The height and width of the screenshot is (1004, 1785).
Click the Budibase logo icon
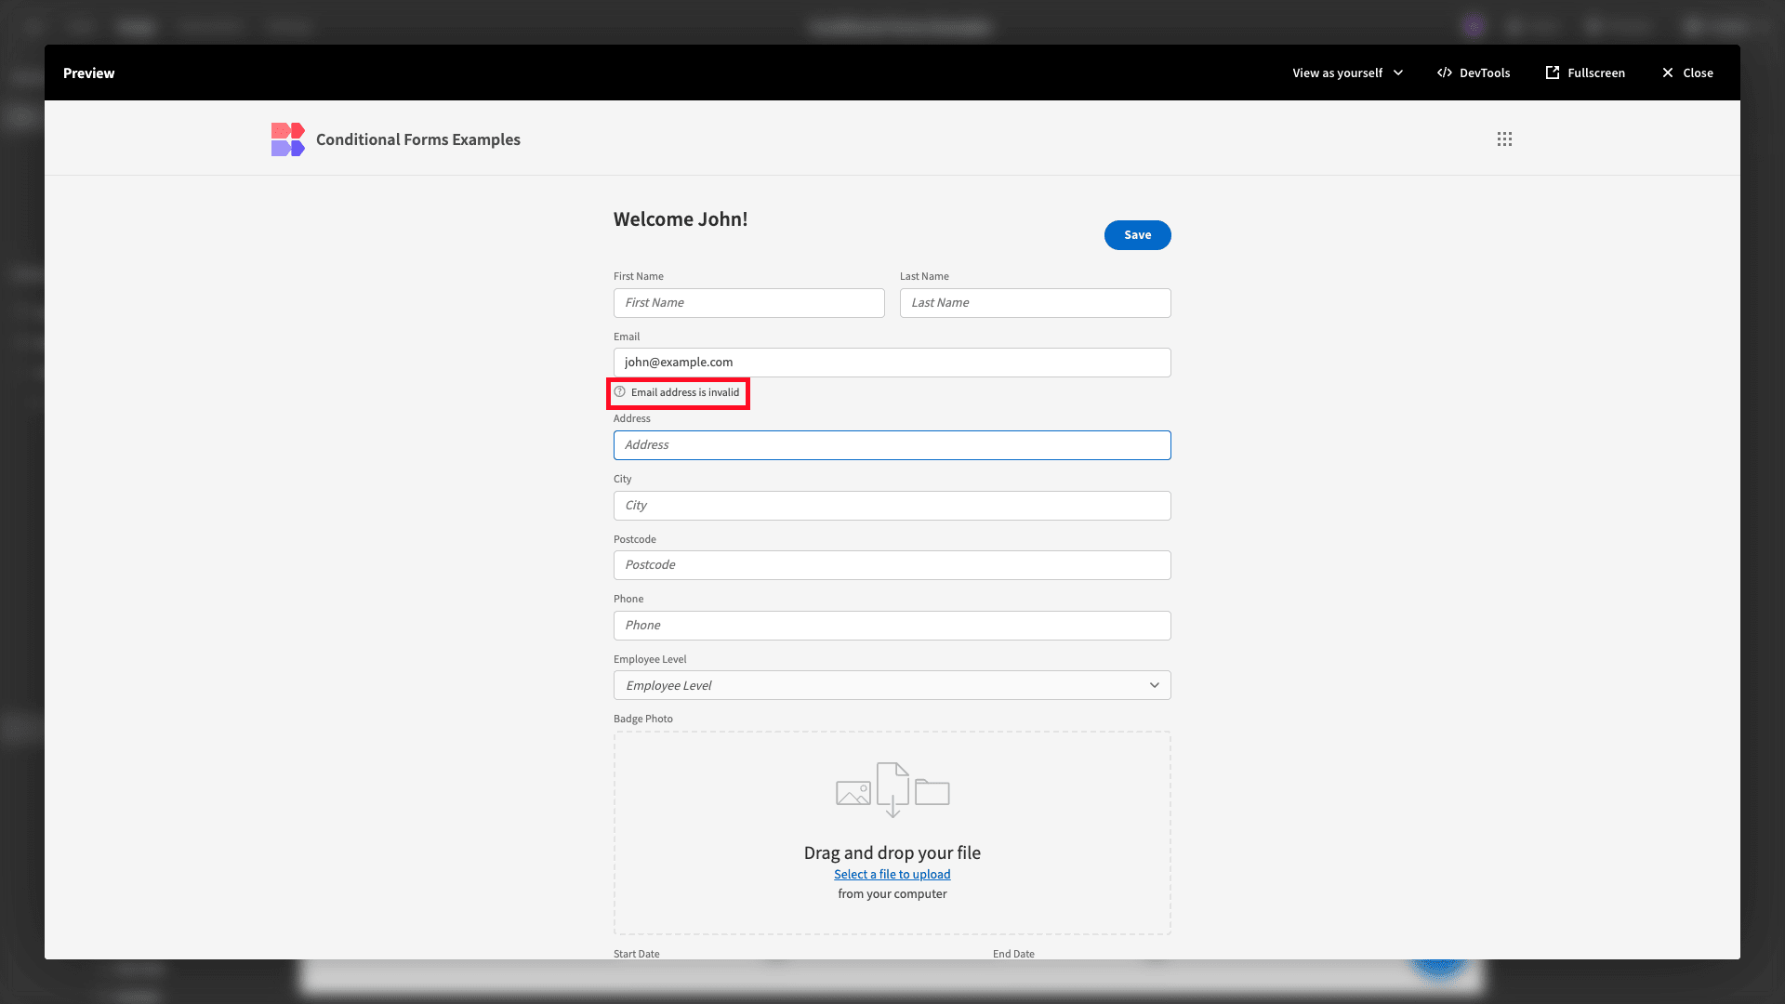[288, 139]
